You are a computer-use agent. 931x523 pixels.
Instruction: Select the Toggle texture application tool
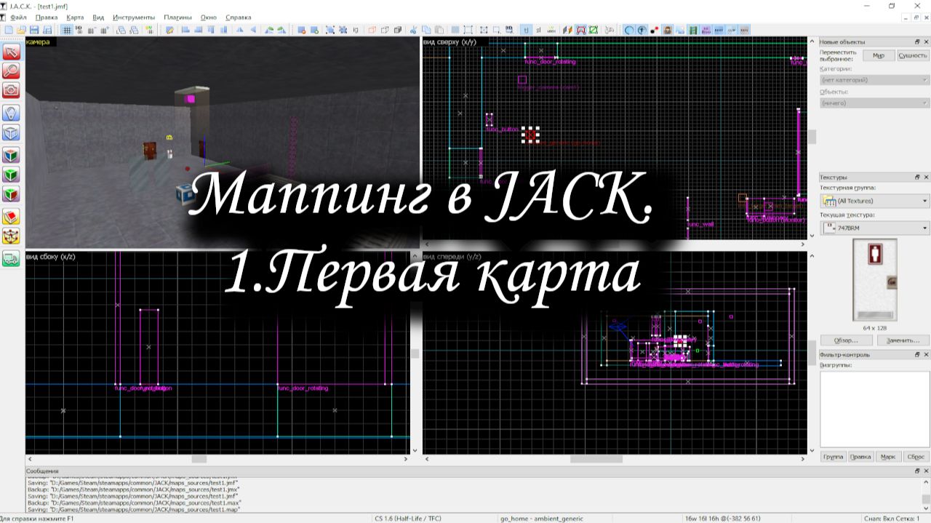coord(11,156)
